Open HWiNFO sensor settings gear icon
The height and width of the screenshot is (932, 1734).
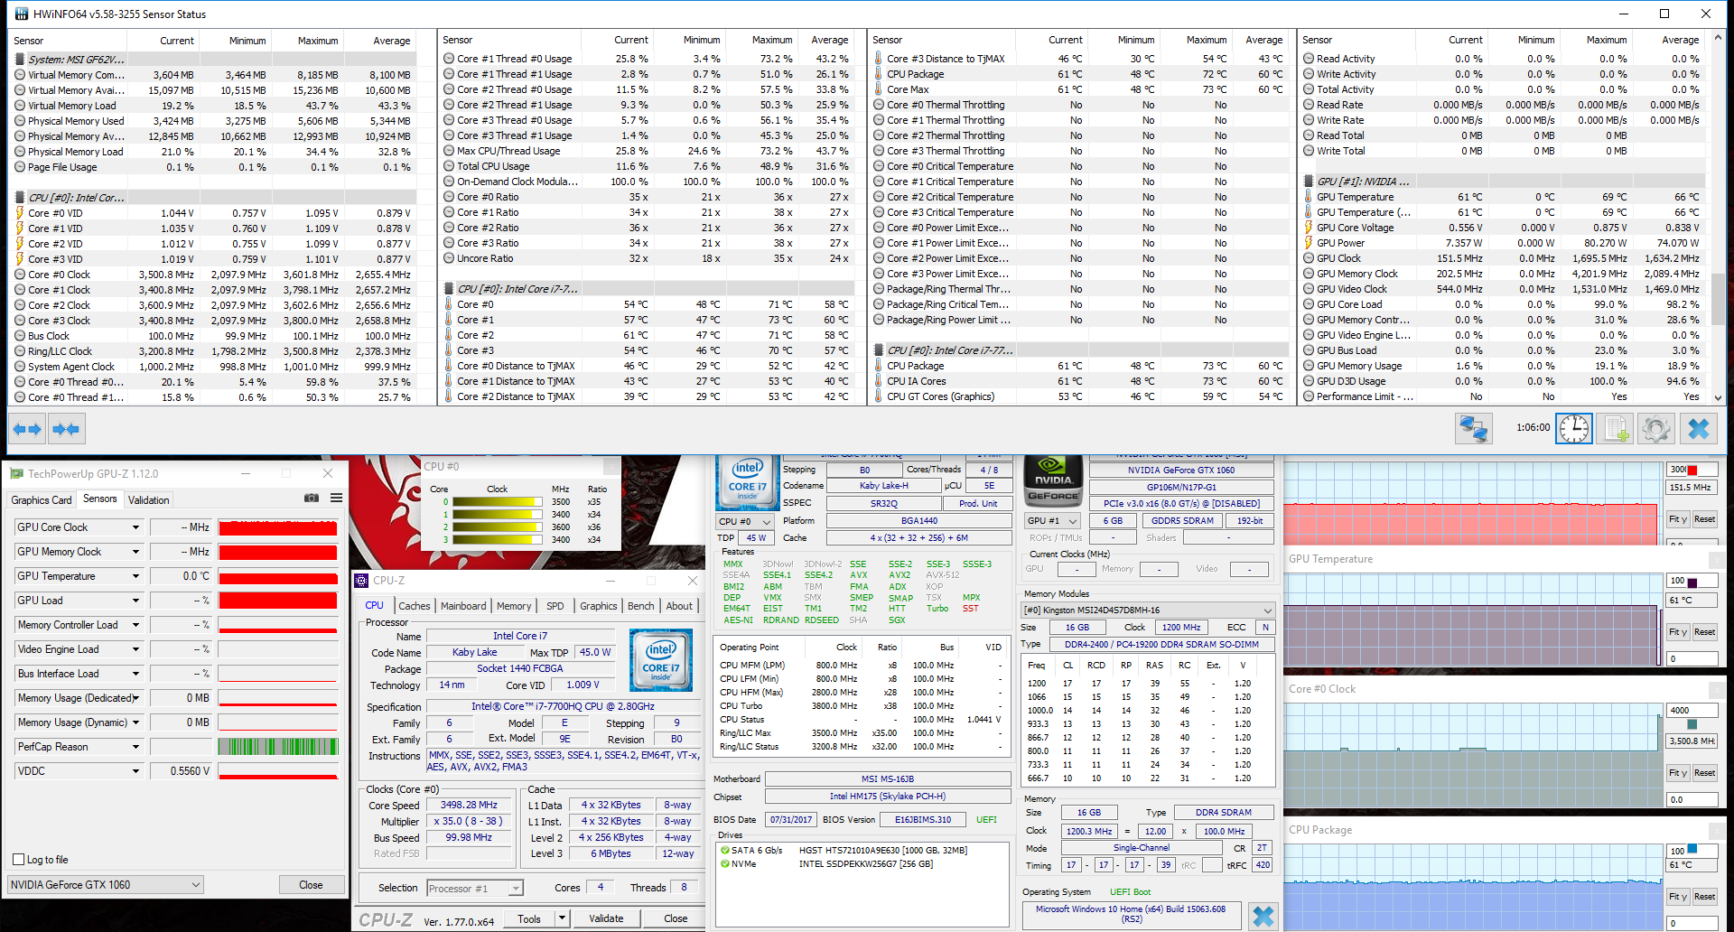pyautogui.click(x=1655, y=429)
